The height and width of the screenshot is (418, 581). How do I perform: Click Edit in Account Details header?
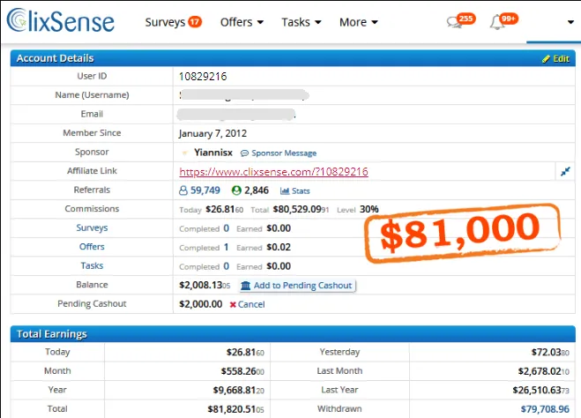click(x=561, y=59)
